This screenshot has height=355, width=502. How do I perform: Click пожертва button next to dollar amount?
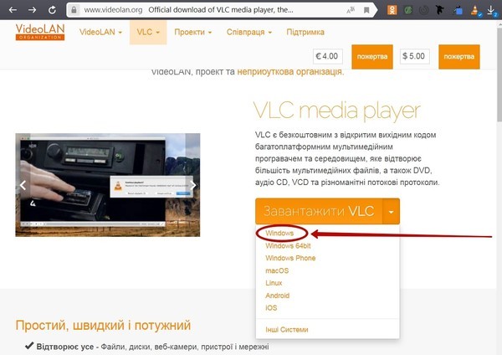point(458,57)
